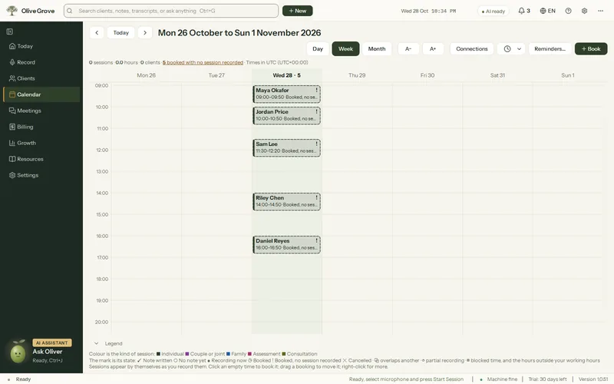
Task: Go to next week arrow
Action: click(x=145, y=33)
